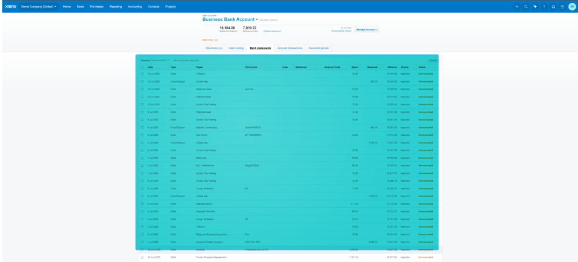Follow the Bank Accounts breadcrumb link
The height and width of the screenshot is (262, 578).
209,15
